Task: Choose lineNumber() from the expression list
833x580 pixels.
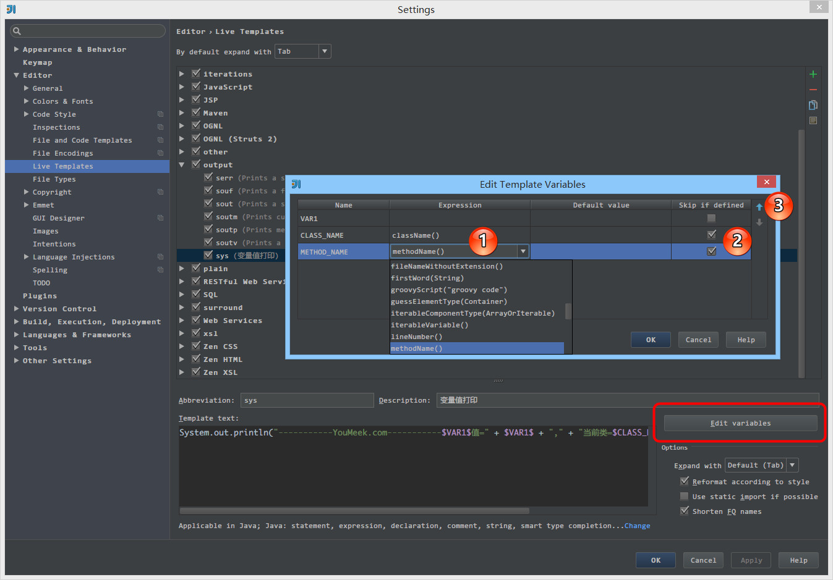Action: coord(416,337)
